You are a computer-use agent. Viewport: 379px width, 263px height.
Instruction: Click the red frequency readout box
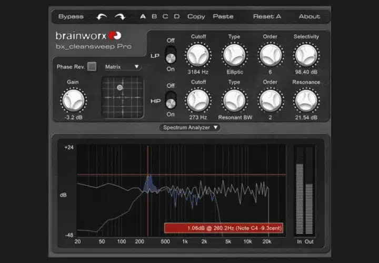224,228
